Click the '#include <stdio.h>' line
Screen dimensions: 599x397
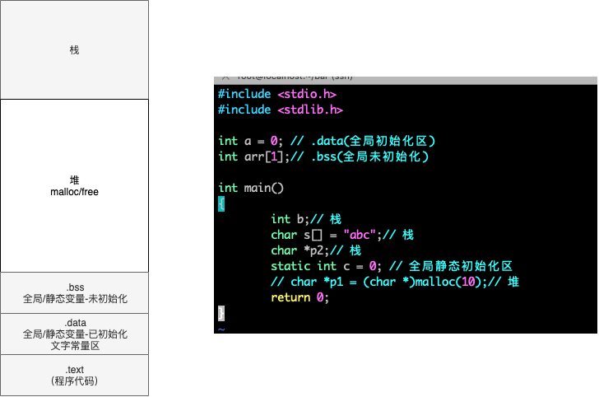(277, 94)
